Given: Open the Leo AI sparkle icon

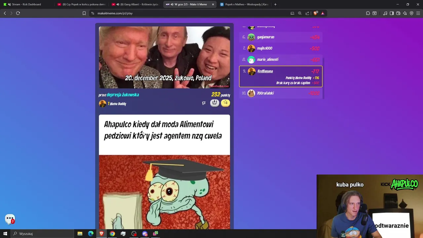Looking at the screenshot, I should pos(405,13).
